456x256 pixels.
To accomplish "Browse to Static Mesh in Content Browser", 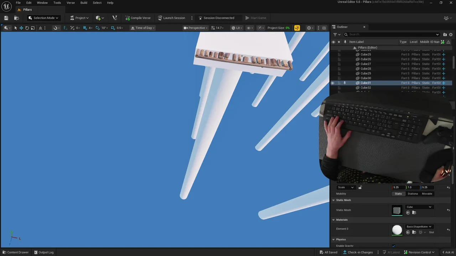I will click(x=414, y=213).
